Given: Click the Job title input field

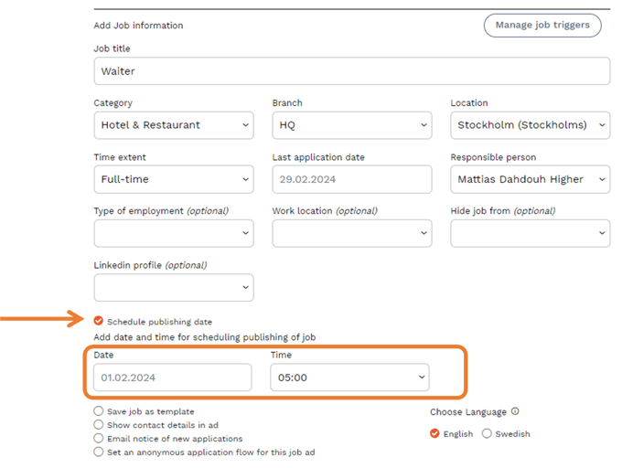Looking at the screenshot, I should (351, 71).
